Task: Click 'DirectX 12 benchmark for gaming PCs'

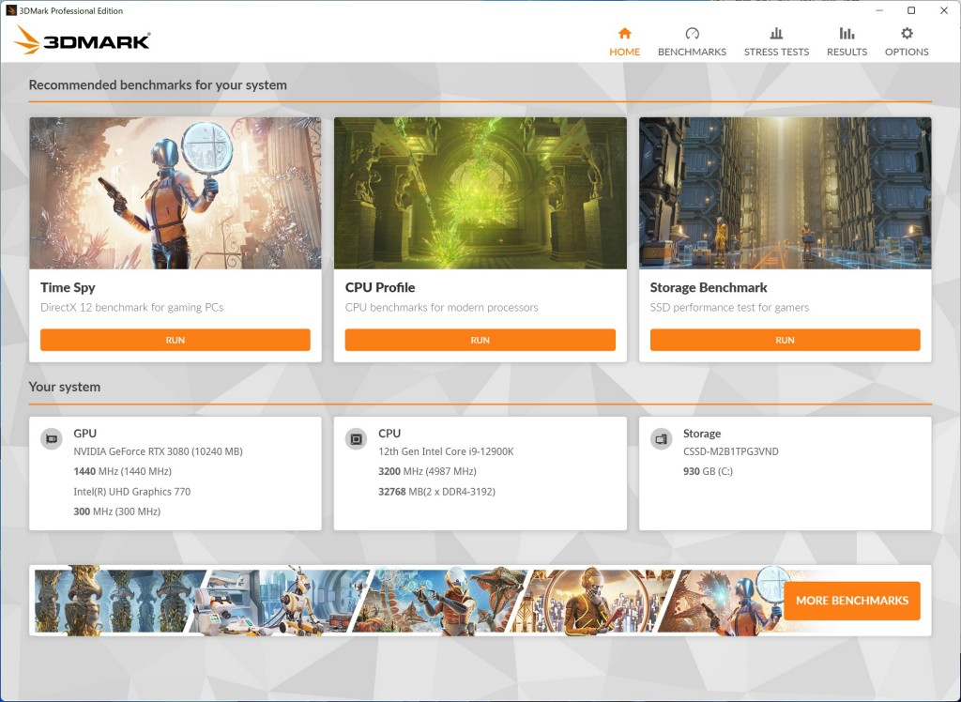Action: (131, 308)
